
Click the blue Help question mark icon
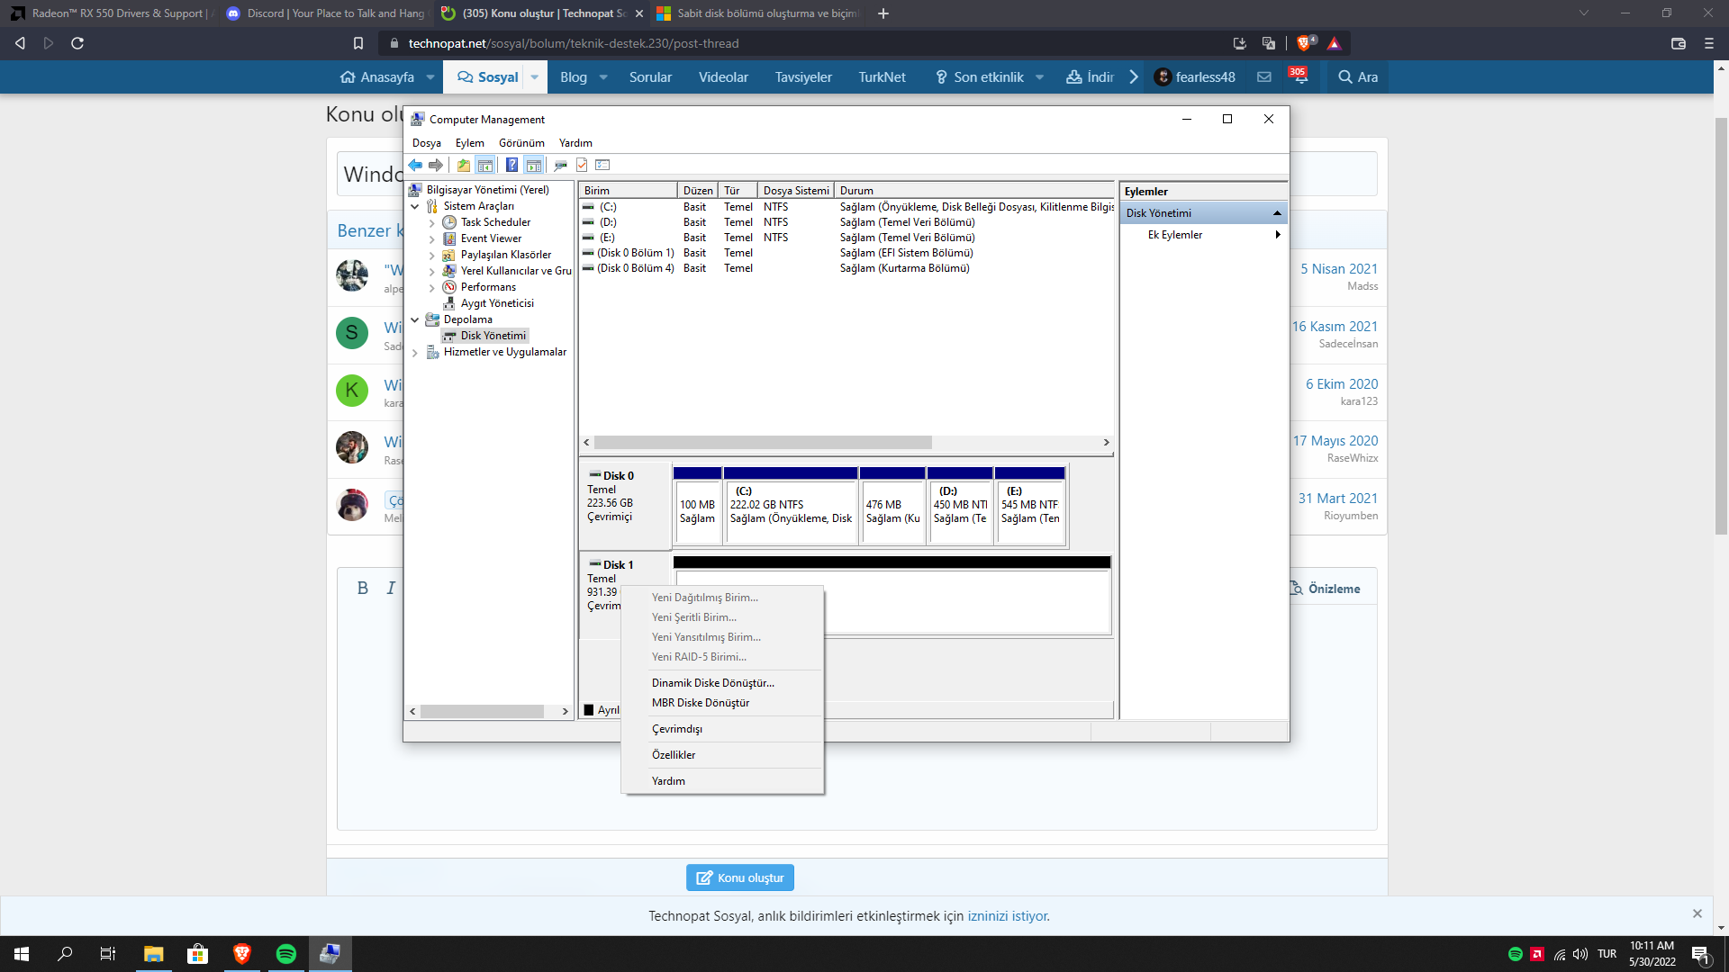pyautogui.click(x=511, y=165)
